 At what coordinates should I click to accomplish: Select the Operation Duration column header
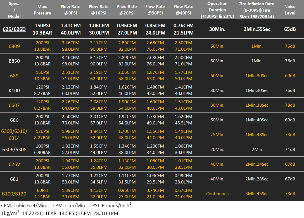[x=217, y=10]
